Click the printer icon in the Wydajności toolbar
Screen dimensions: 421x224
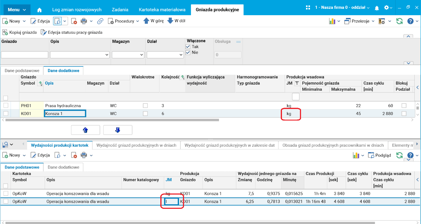84,155
